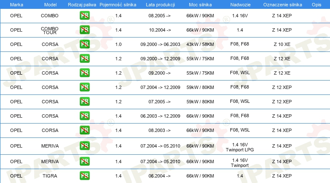Click the 09.2000 -> 06.2003 production years
Image resolution: width=330 pixels, height=183 pixels.
pos(160,44)
